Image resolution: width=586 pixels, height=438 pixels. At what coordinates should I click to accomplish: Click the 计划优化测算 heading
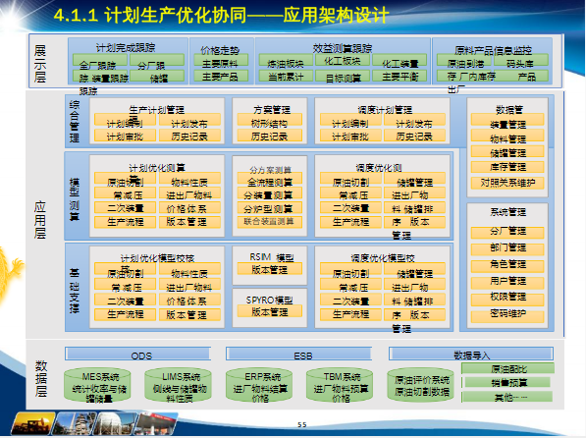157,167
